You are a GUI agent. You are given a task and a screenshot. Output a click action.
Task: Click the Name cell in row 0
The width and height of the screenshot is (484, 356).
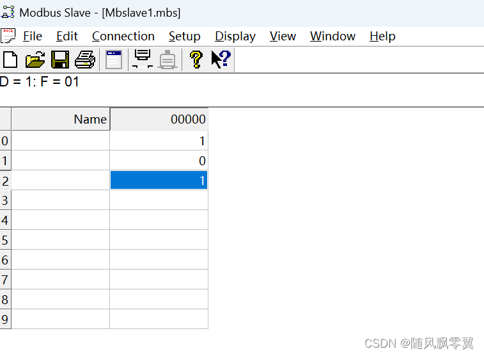coord(61,141)
